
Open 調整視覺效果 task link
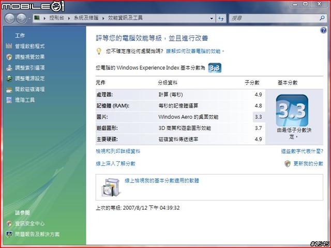click(30, 57)
